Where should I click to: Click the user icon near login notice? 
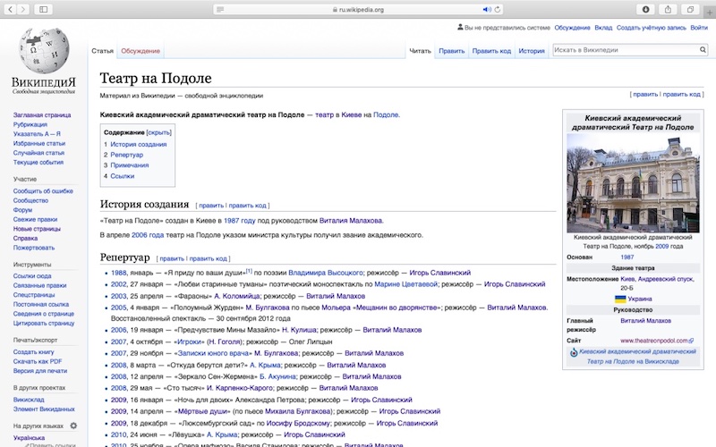pyautogui.click(x=460, y=28)
